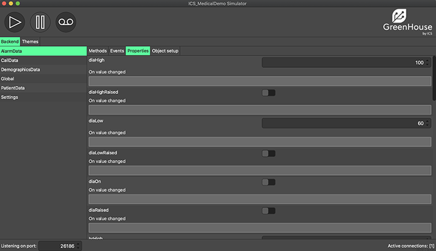Adjust the listening port stepper arrows
436x251 pixels.
click(x=78, y=246)
